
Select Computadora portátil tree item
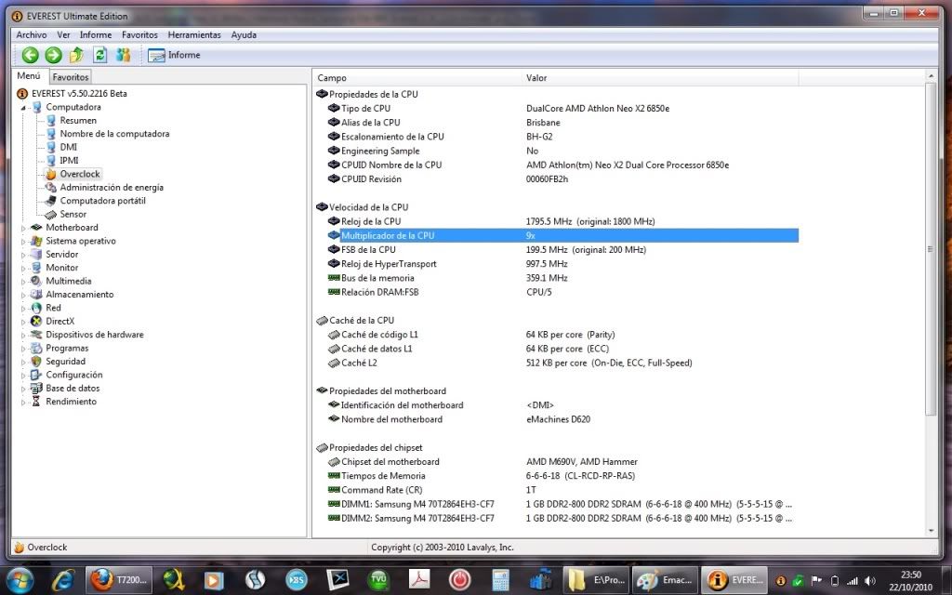[x=102, y=201]
